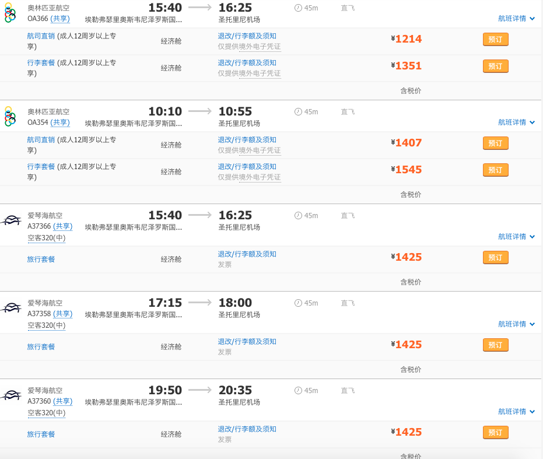Open 退改/行李额及须知 for the ¥1351 fare
Screen dimensions: 543x459
(x=247, y=63)
